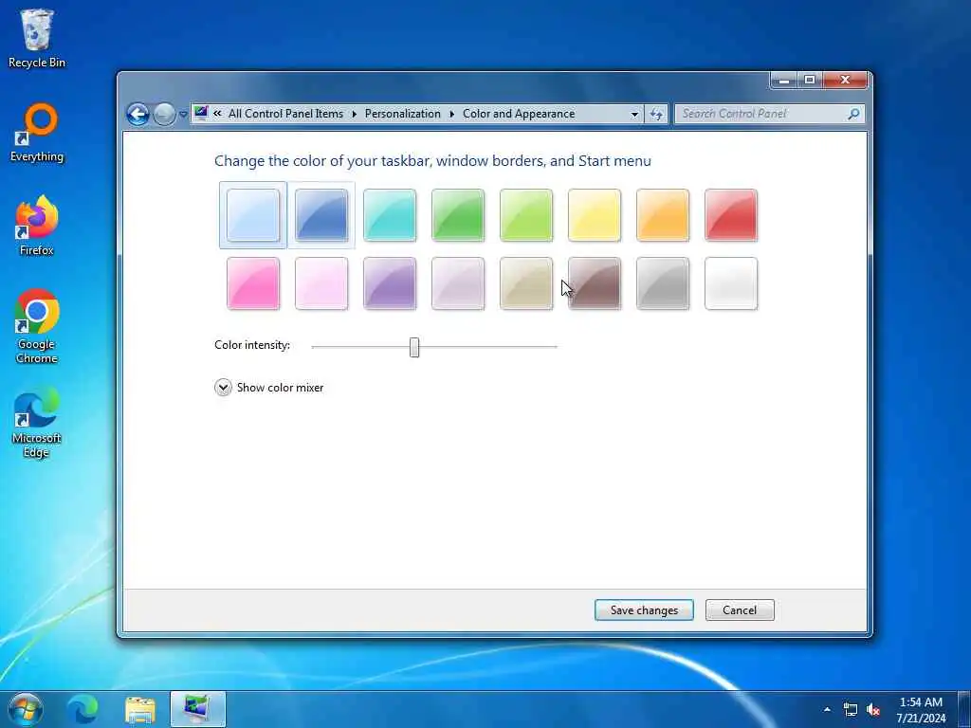971x728 pixels.
Task: Choose the brown Chocolate swatch
Action: click(595, 283)
